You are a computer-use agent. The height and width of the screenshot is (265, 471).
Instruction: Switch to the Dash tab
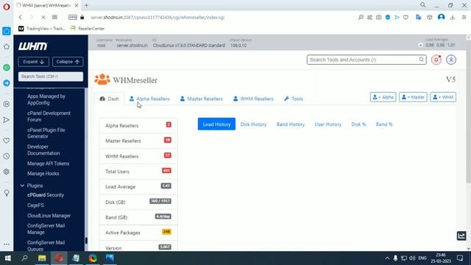coord(110,99)
